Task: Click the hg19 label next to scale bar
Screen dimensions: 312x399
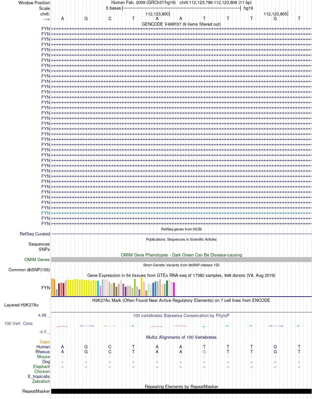Action: tap(248, 8)
